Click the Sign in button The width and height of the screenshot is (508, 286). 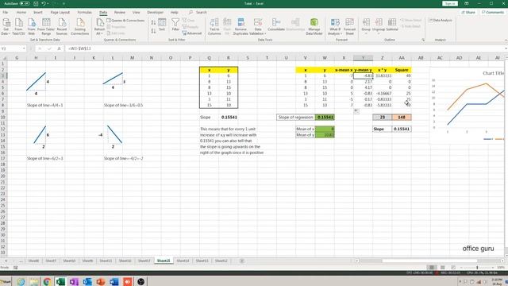point(450,3)
